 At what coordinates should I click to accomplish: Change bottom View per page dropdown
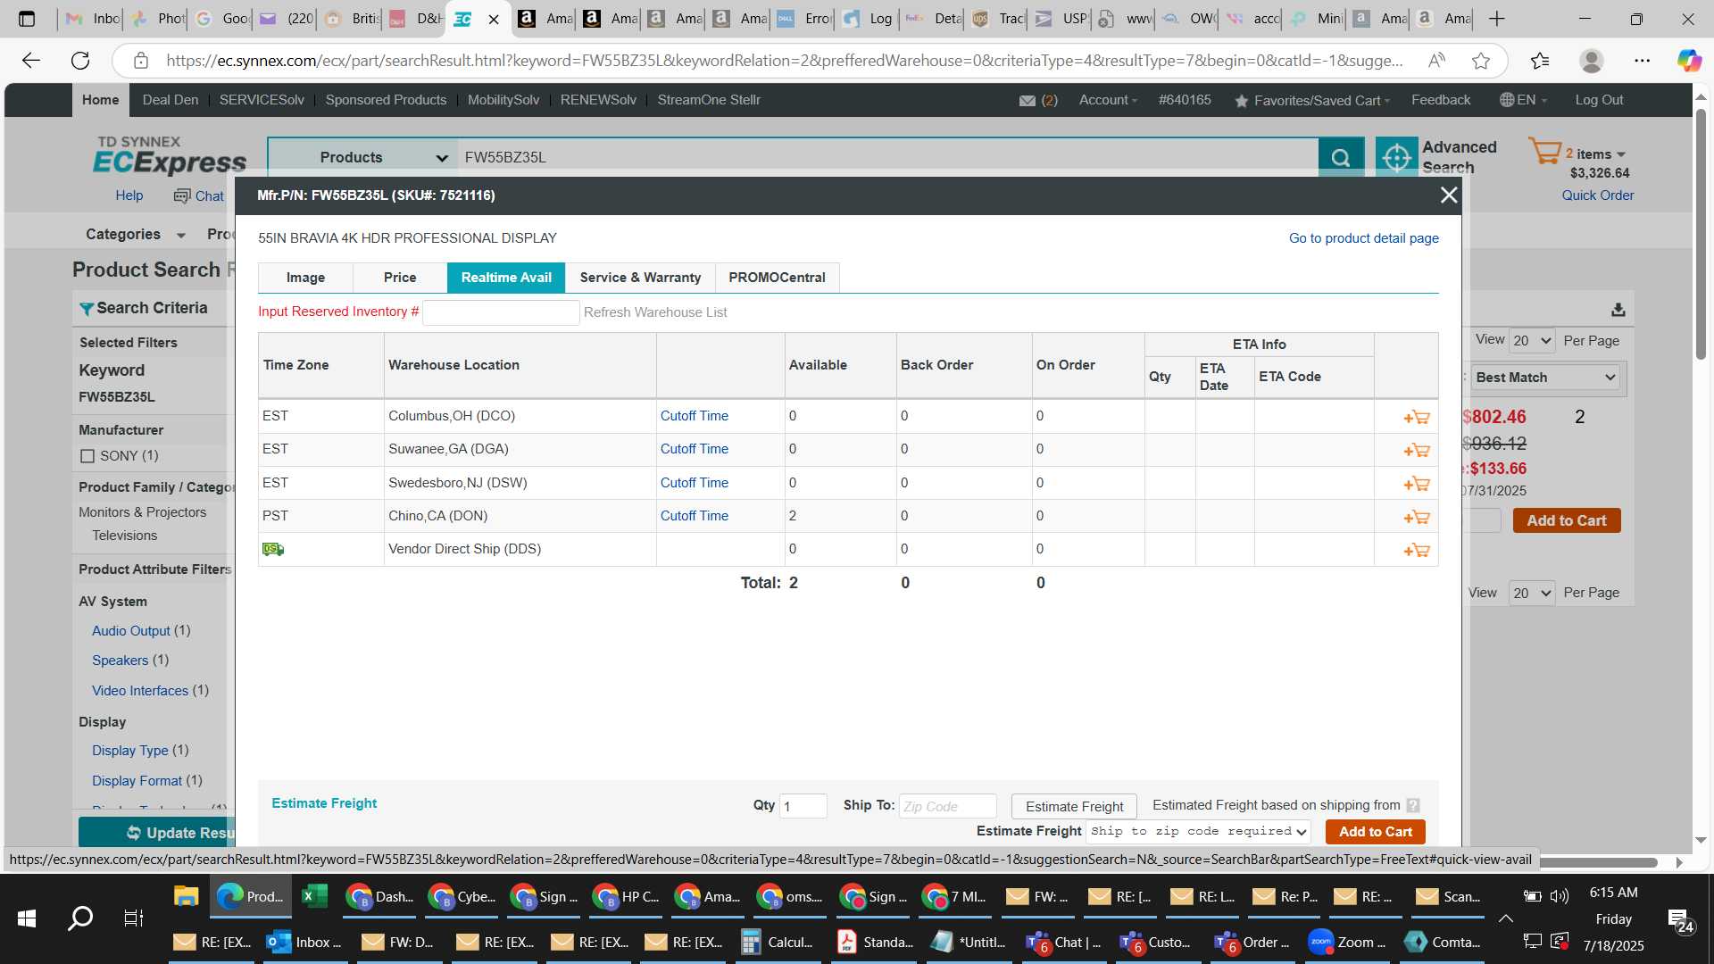1532,593
